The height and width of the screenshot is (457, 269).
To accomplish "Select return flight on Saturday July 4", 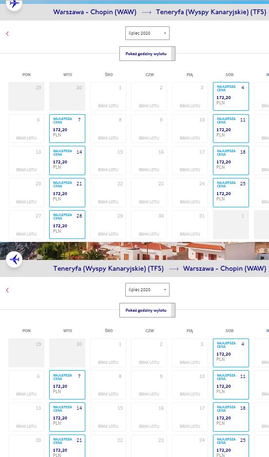I will click(x=231, y=353).
